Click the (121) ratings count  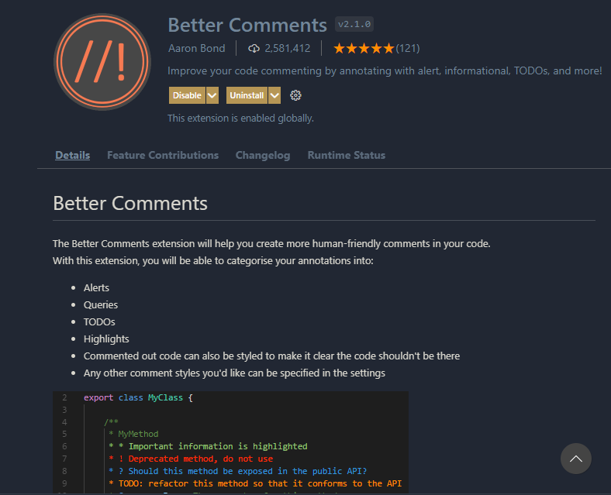tap(408, 48)
